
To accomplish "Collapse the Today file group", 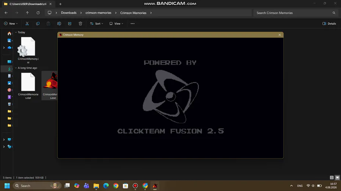I will tap(16, 32).
